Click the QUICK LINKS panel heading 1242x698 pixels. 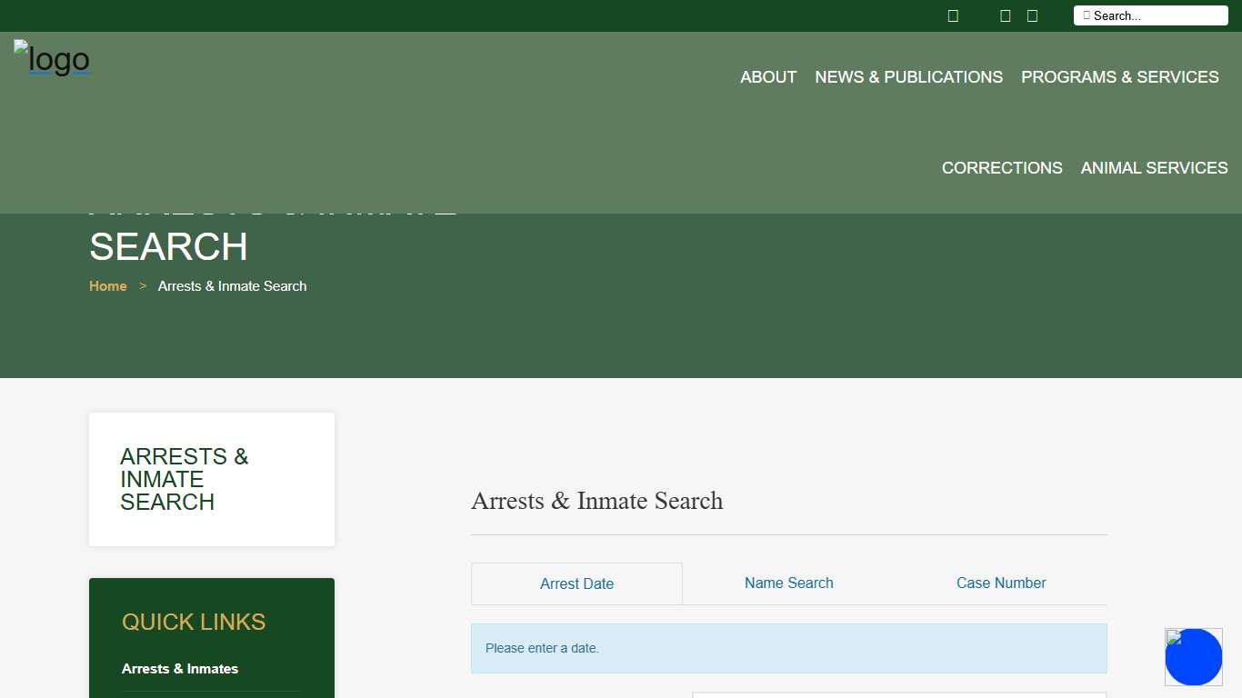click(194, 622)
